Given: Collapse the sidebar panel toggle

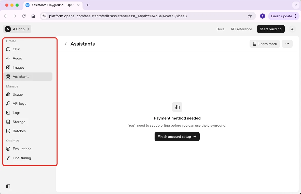Looking at the screenshot, I should point(8,186).
